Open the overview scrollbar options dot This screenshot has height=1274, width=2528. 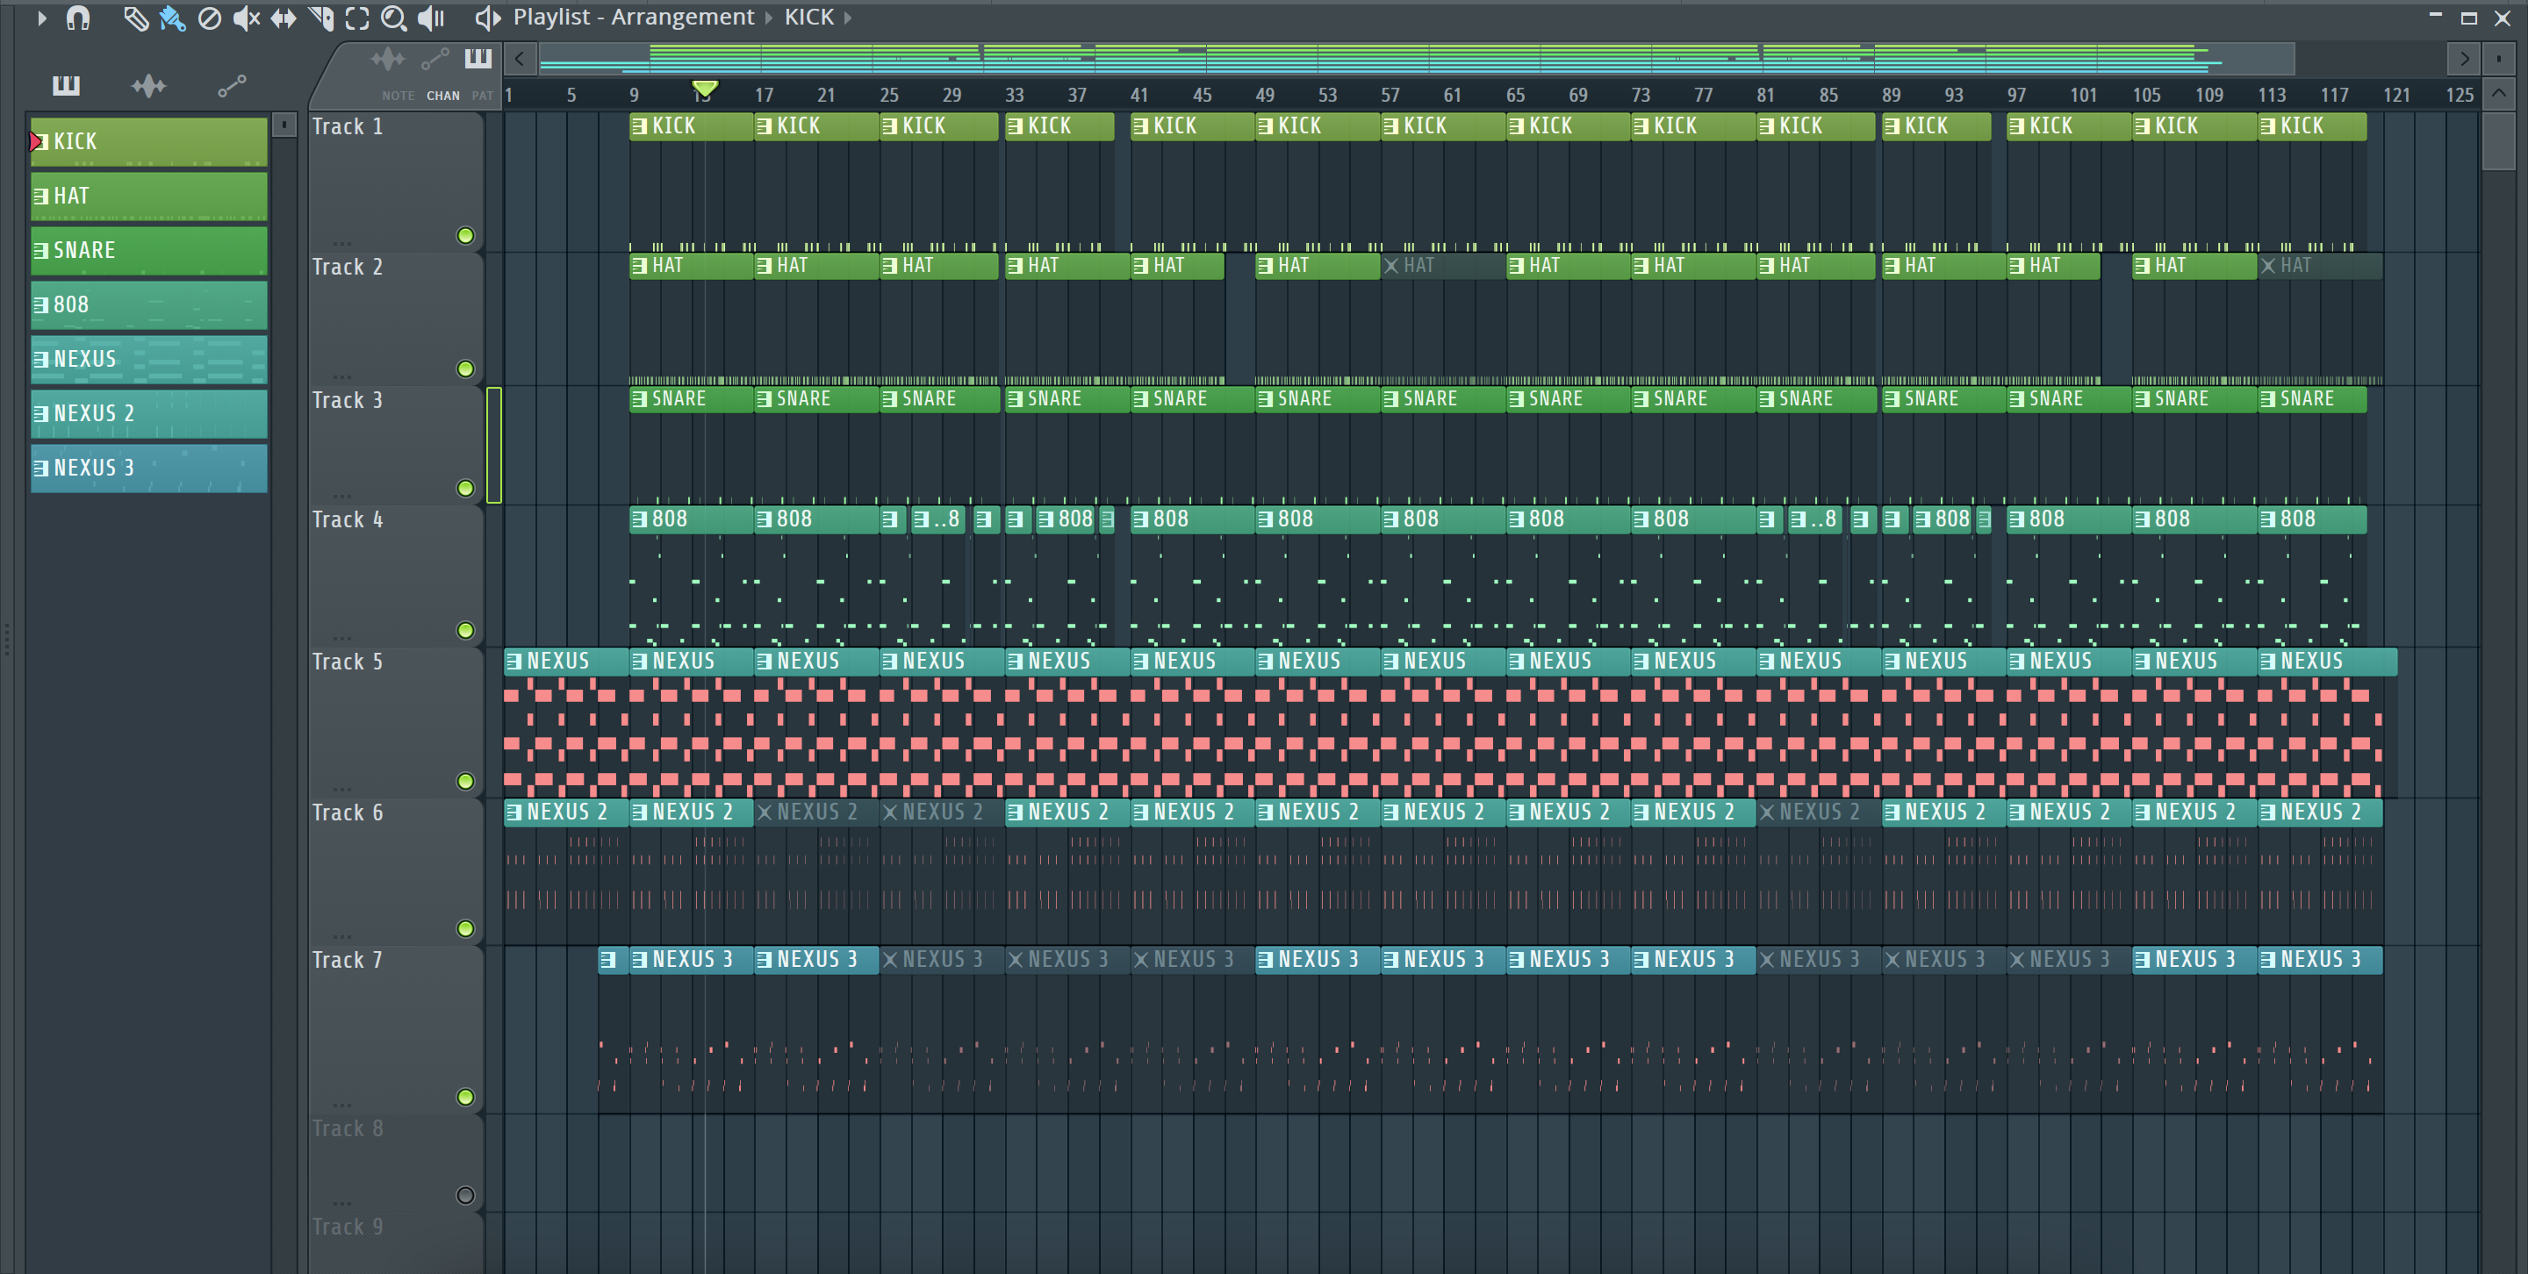tap(2498, 59)
